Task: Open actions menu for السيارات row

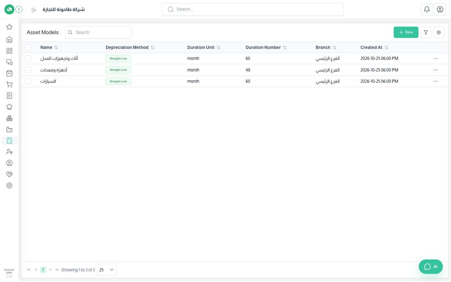Action: (436, 81)
